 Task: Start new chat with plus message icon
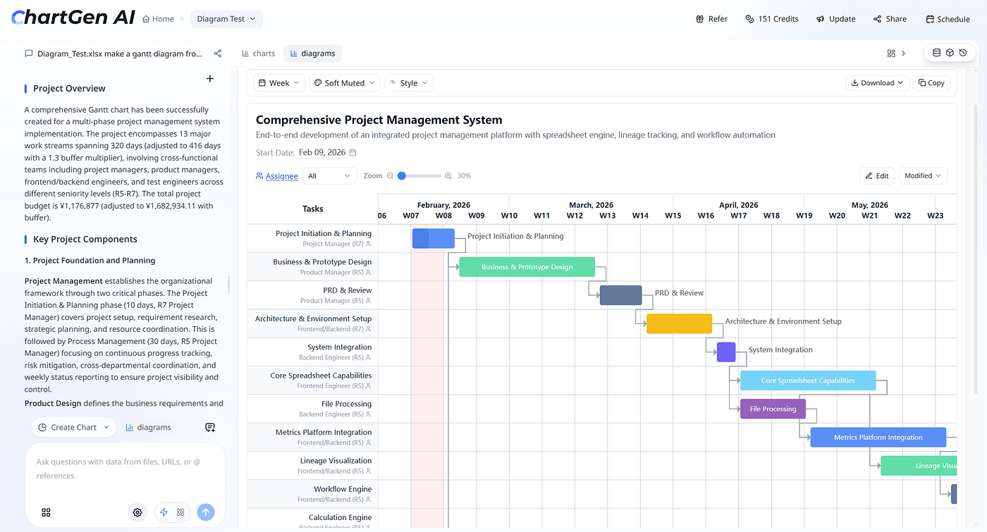(210, 427)
